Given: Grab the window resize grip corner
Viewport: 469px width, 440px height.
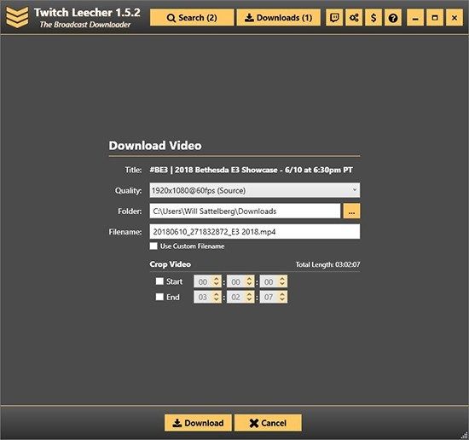Looking at the screenshot, I should [x=464, y=435].
